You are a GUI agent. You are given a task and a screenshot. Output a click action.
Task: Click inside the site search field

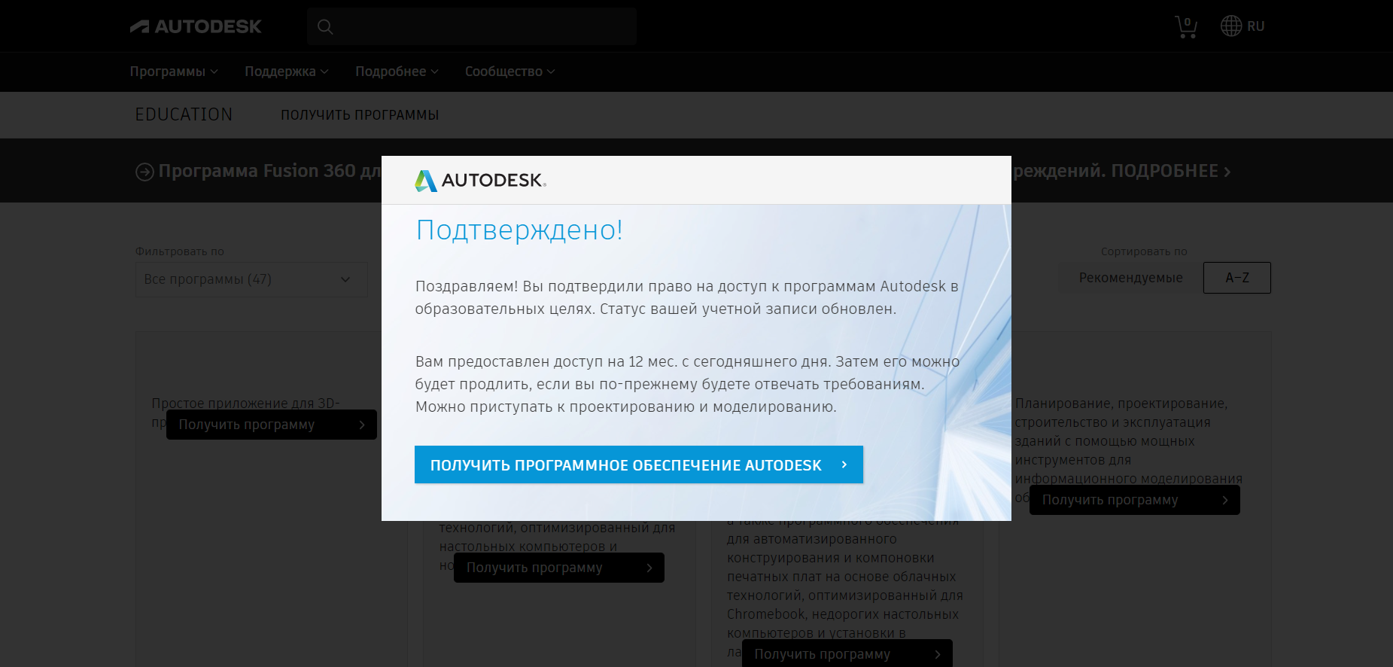[472, 26]
